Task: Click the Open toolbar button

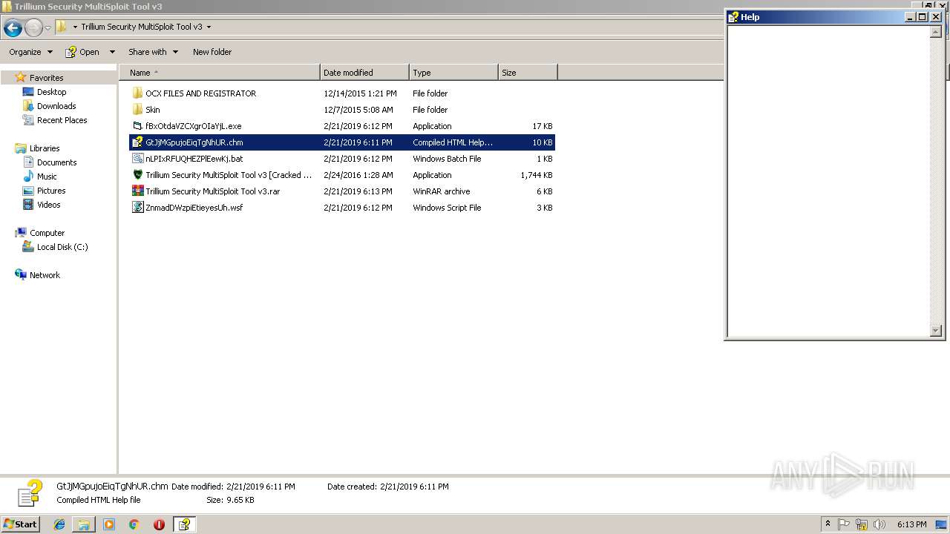Action: (x=83, y=52)
